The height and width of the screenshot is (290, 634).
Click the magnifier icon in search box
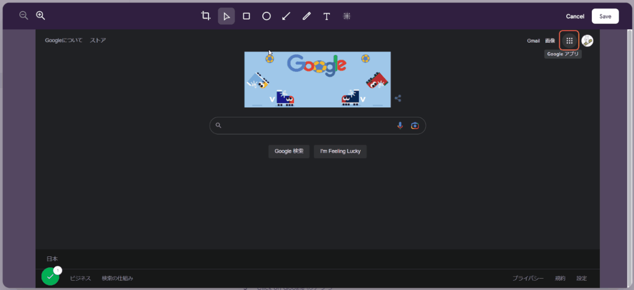click(218, 126)
